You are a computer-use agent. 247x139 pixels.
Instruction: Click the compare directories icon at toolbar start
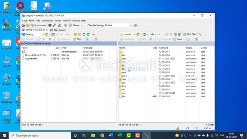tap(24, 25)
